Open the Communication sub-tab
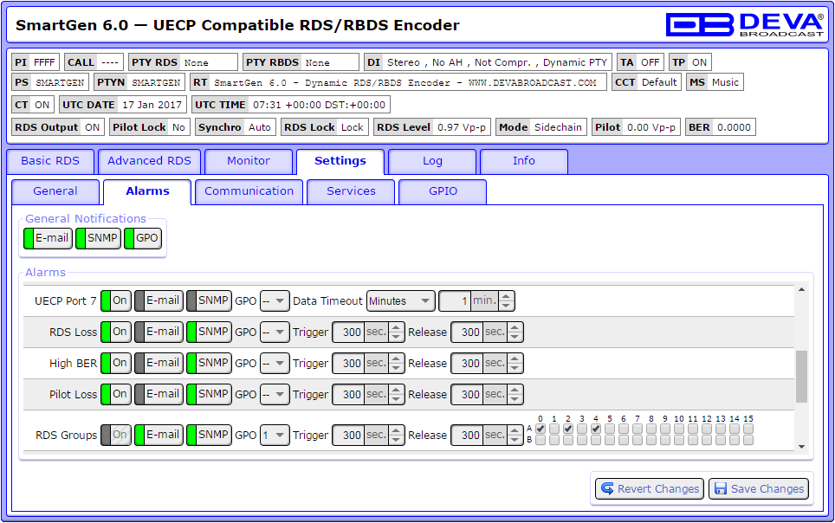 click(x=249, y=191)
